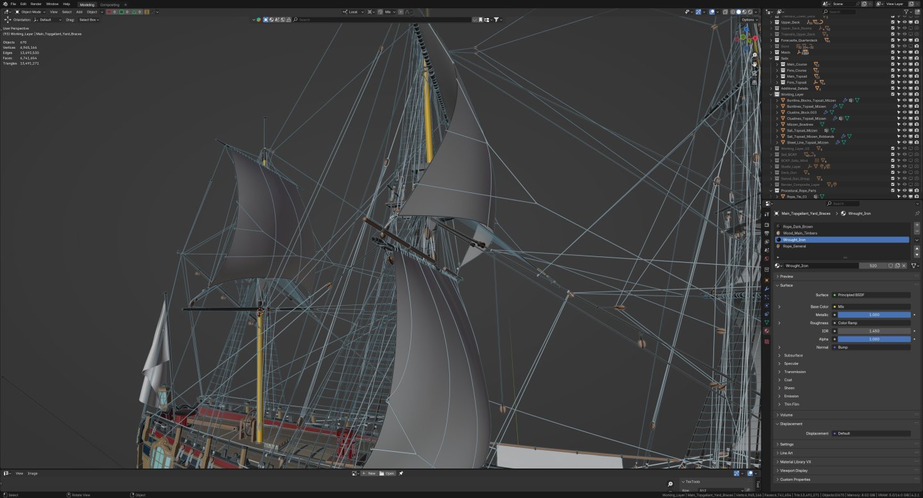Select the material-preview viewport shading sphere
Viewport: 923px width, 498px height.
[x=744, y=12]
